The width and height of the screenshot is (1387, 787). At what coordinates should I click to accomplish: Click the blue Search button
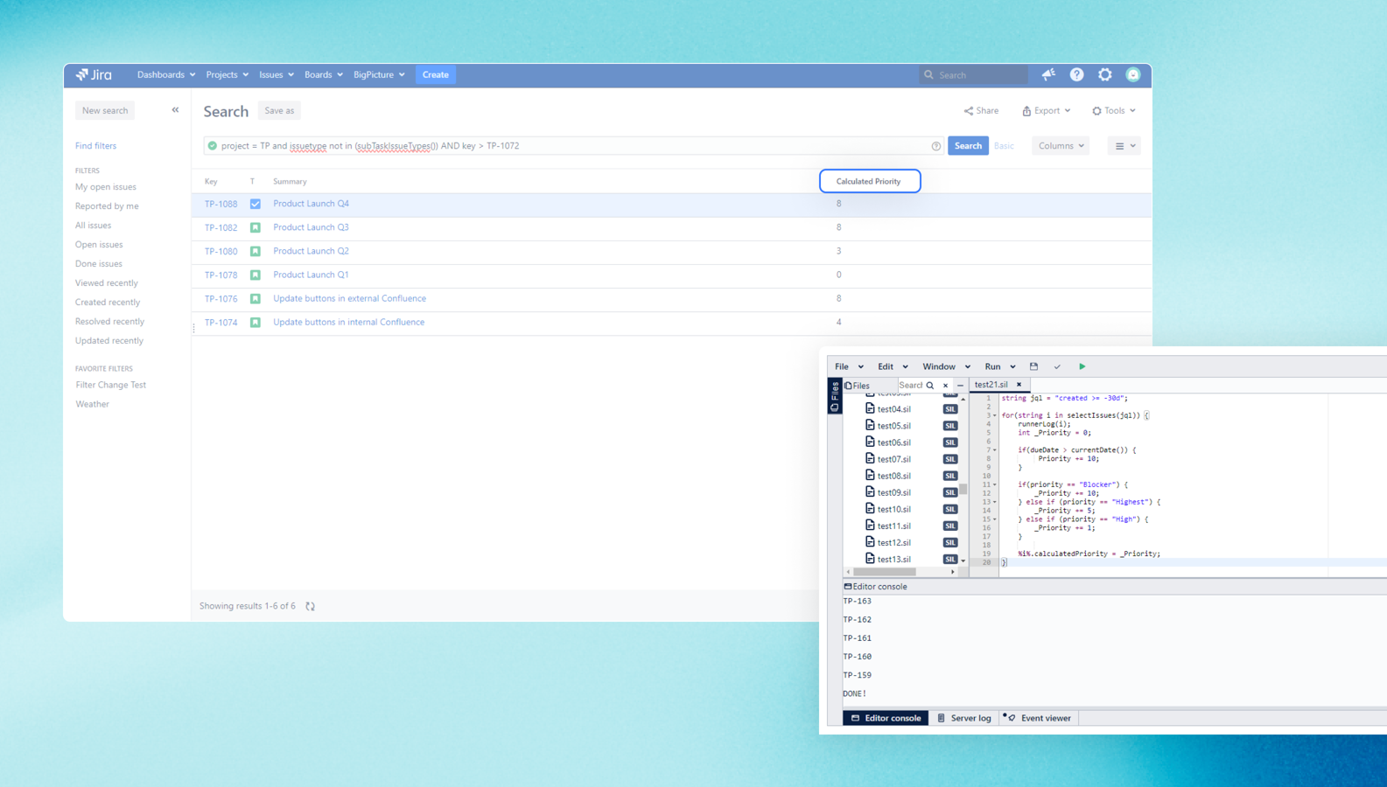click(968, 146)
